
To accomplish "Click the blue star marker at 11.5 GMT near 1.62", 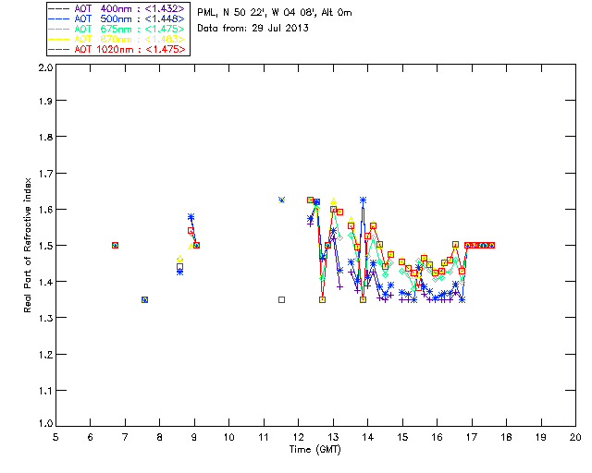I will pyautogui.click(x=281, y=200).
